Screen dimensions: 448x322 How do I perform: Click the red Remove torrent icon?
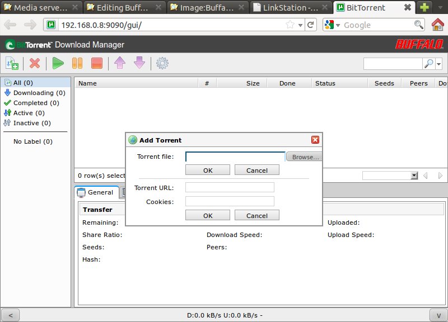(x=35, y=63)
